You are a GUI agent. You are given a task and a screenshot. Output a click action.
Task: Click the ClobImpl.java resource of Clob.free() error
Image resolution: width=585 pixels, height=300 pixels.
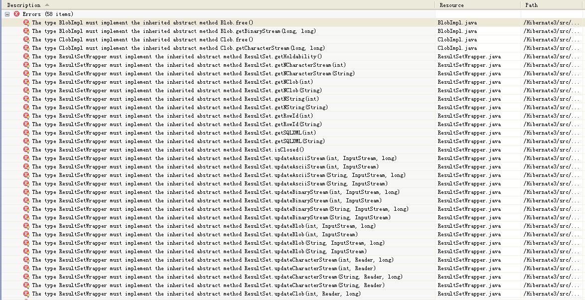(x=457, y=39)
